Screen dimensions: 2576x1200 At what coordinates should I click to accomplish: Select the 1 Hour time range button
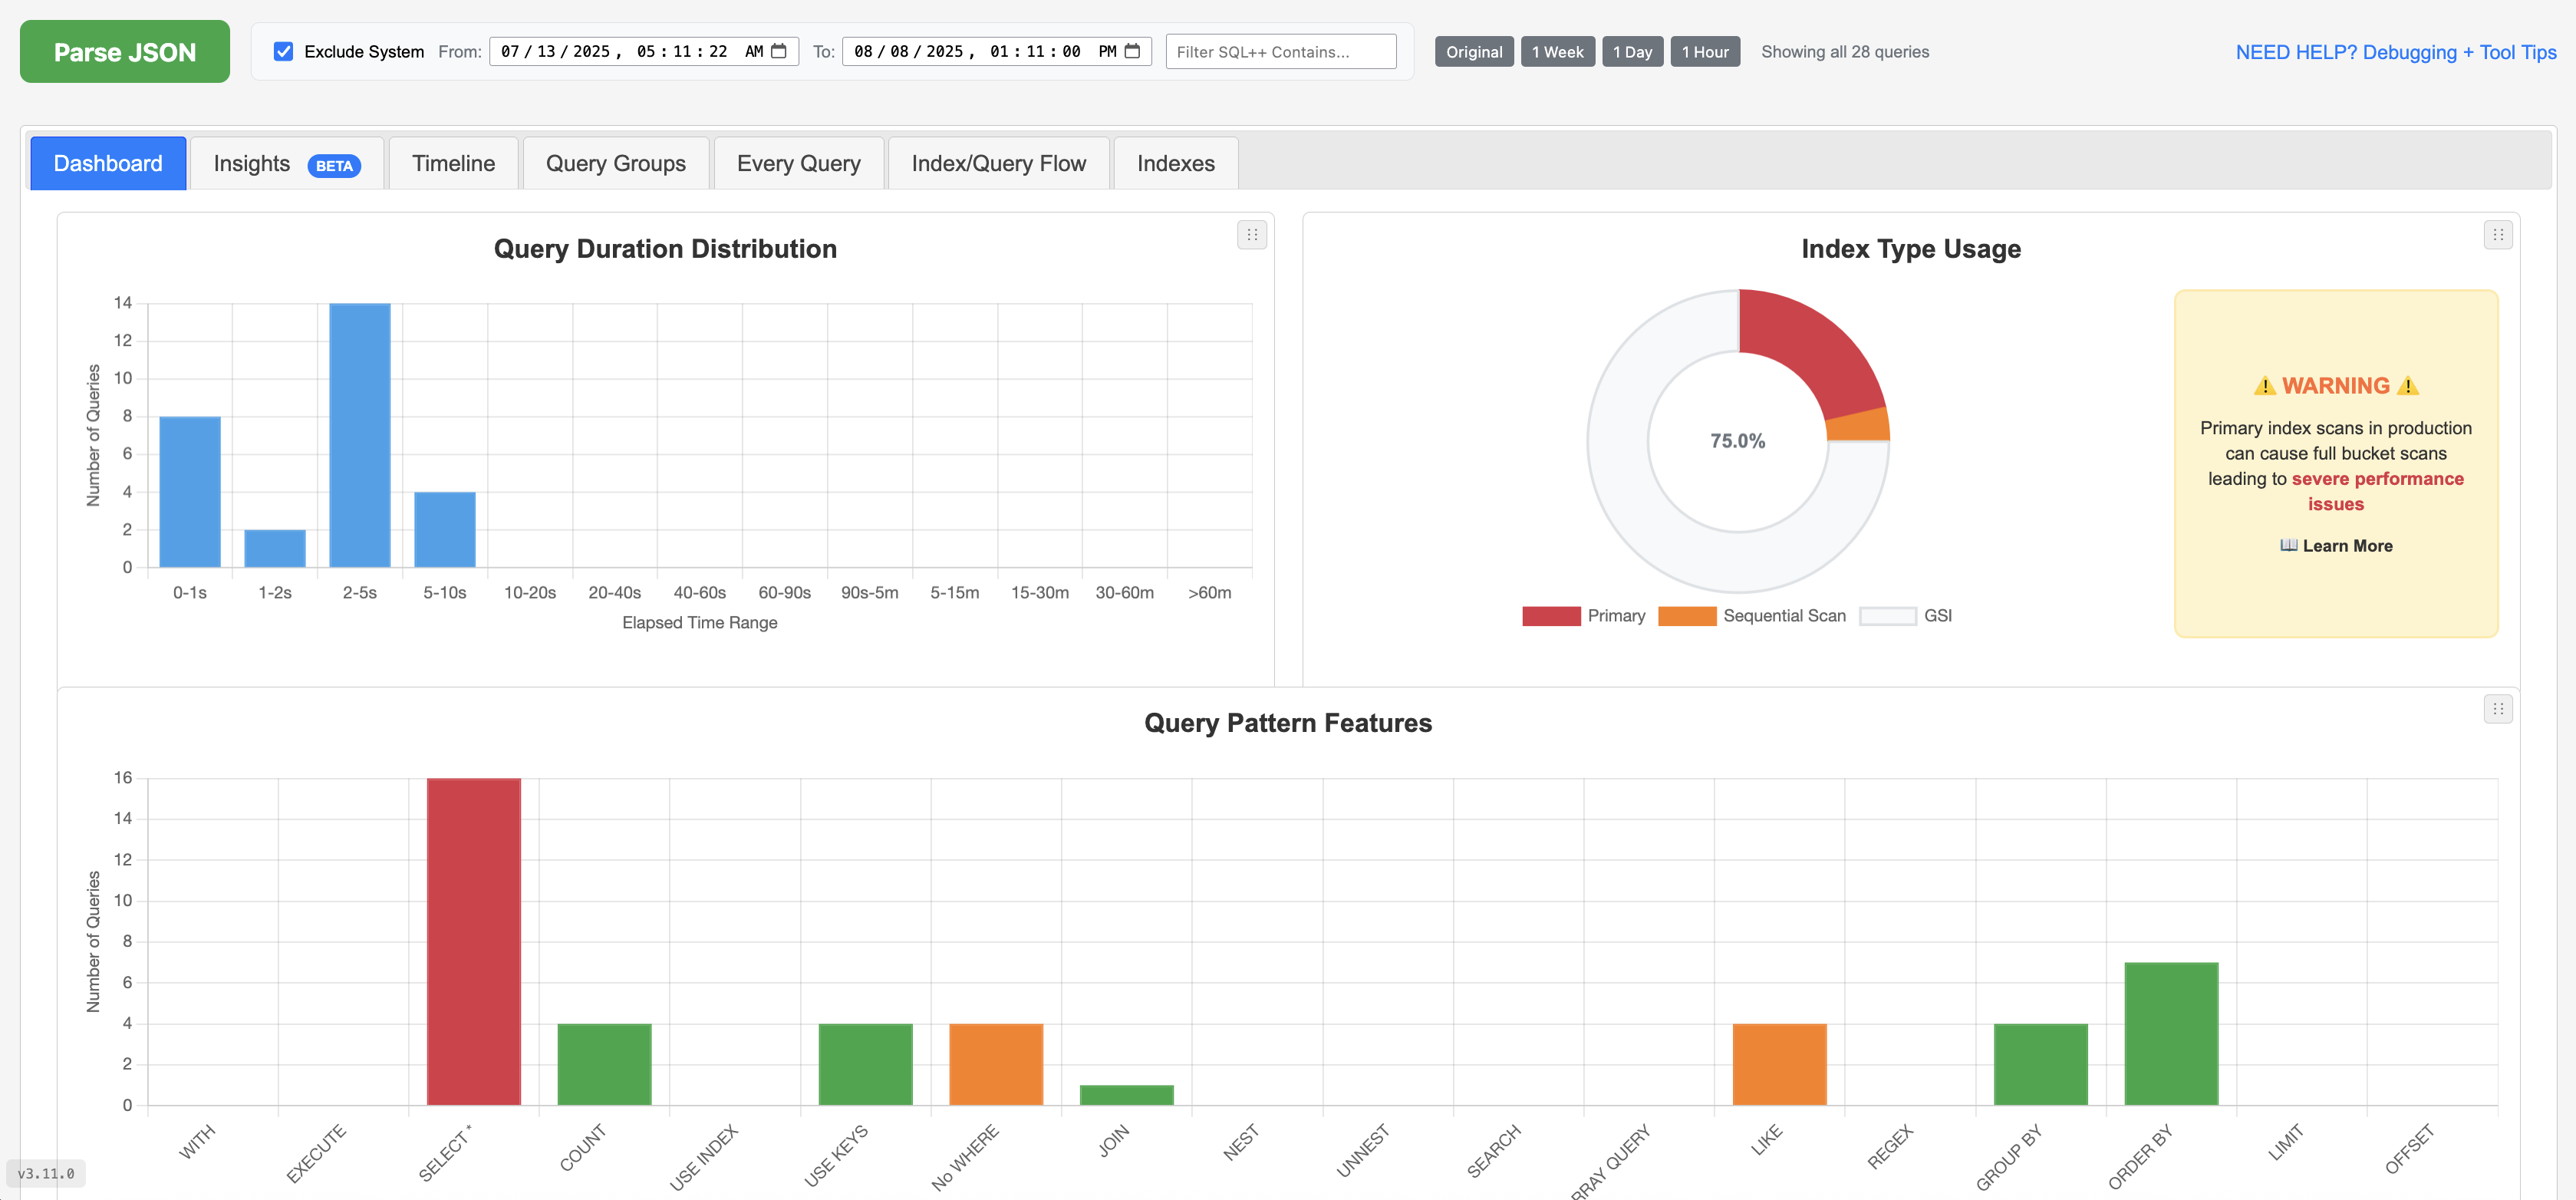pos(1705,51)
